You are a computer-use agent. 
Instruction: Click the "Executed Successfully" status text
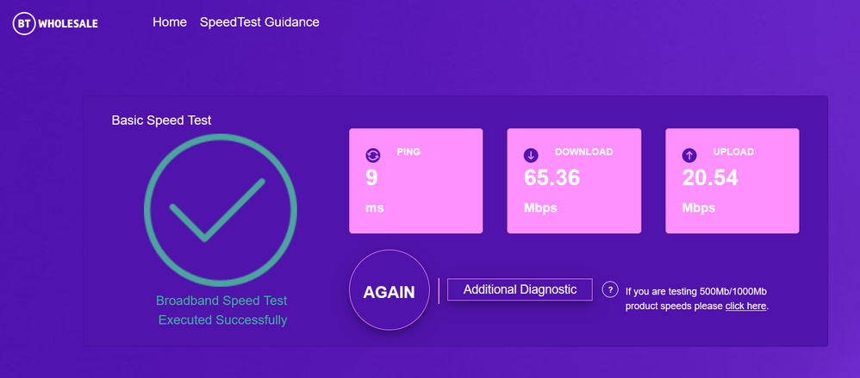click(x=222, y=319)
